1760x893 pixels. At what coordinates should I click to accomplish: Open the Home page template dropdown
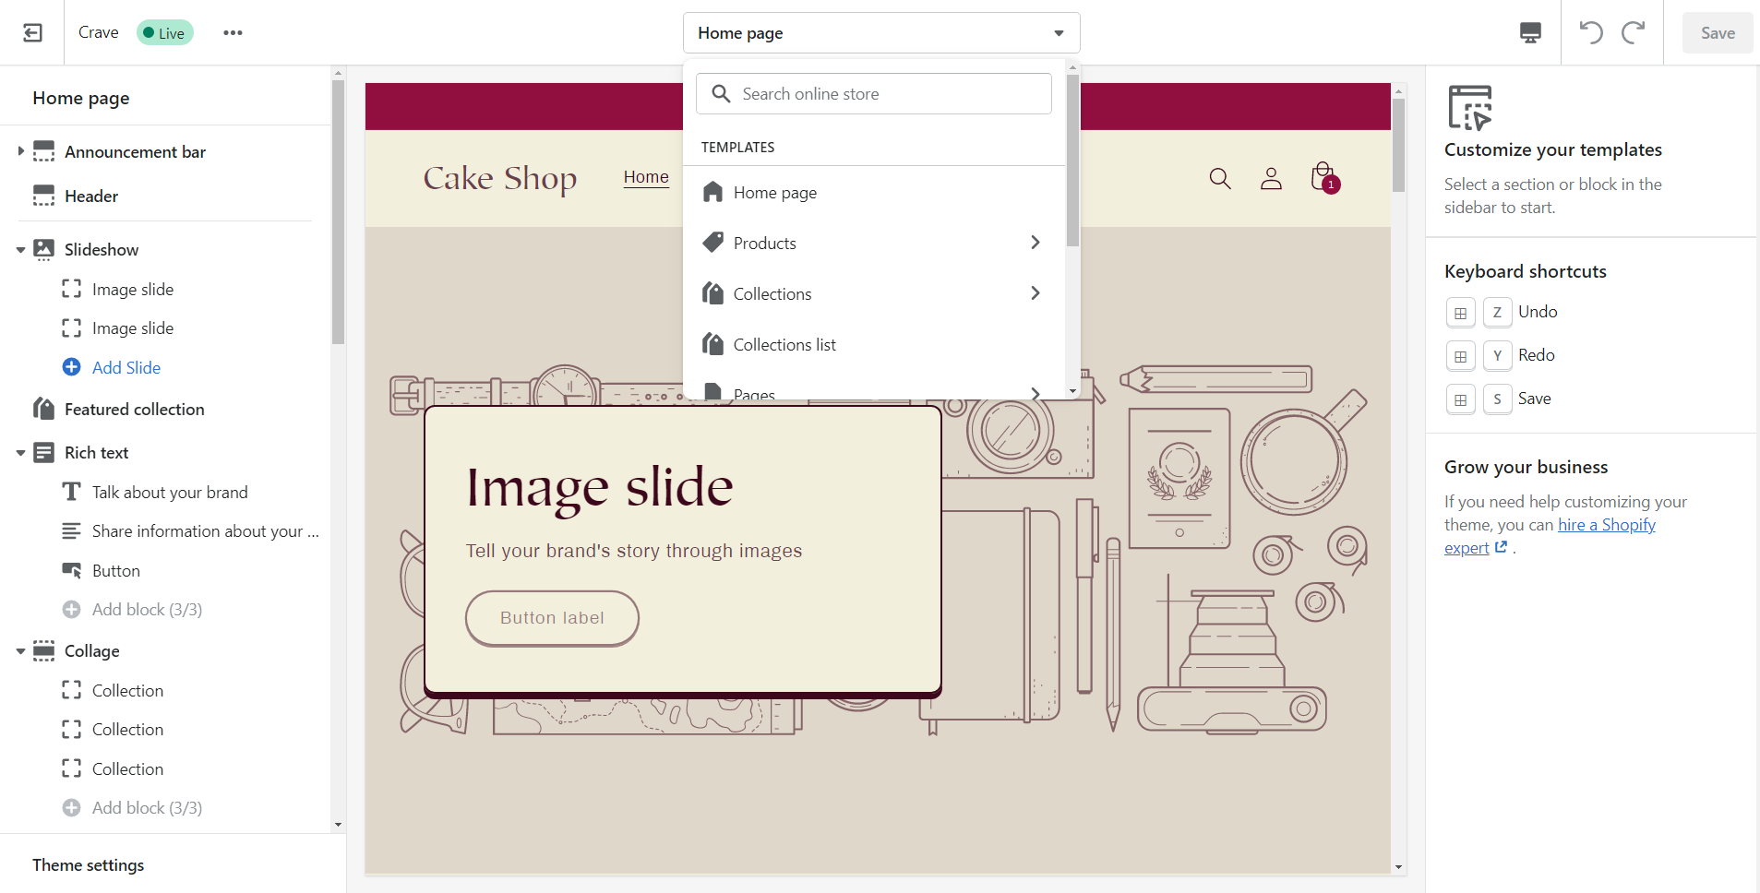pos(881,33)
